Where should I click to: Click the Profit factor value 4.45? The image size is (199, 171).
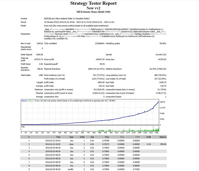pos(41,64)
